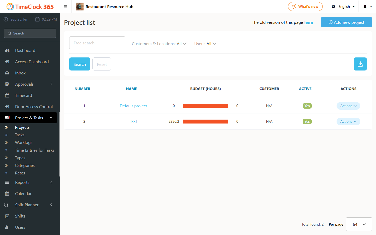Click the sidebar Search field
This screenshot has width=376, height=235.
pos(30,33)
